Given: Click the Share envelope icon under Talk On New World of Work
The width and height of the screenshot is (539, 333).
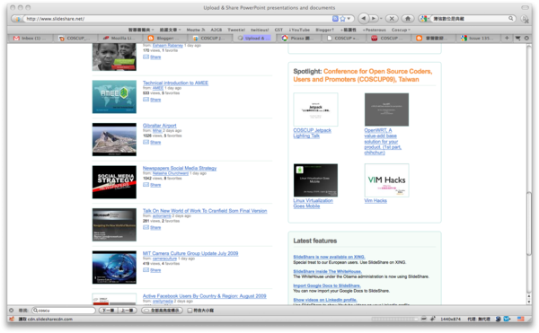Looking at the screenshot, I should click(x=146, y=227).
